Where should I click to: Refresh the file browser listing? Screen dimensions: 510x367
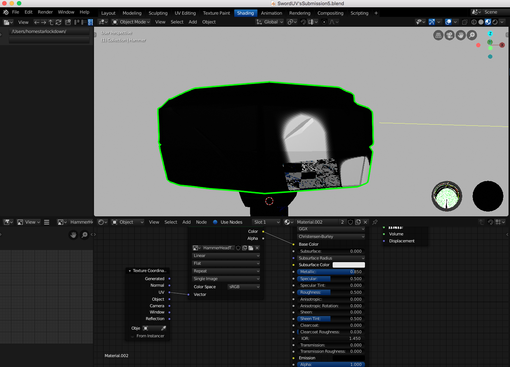tap(58, 22)
